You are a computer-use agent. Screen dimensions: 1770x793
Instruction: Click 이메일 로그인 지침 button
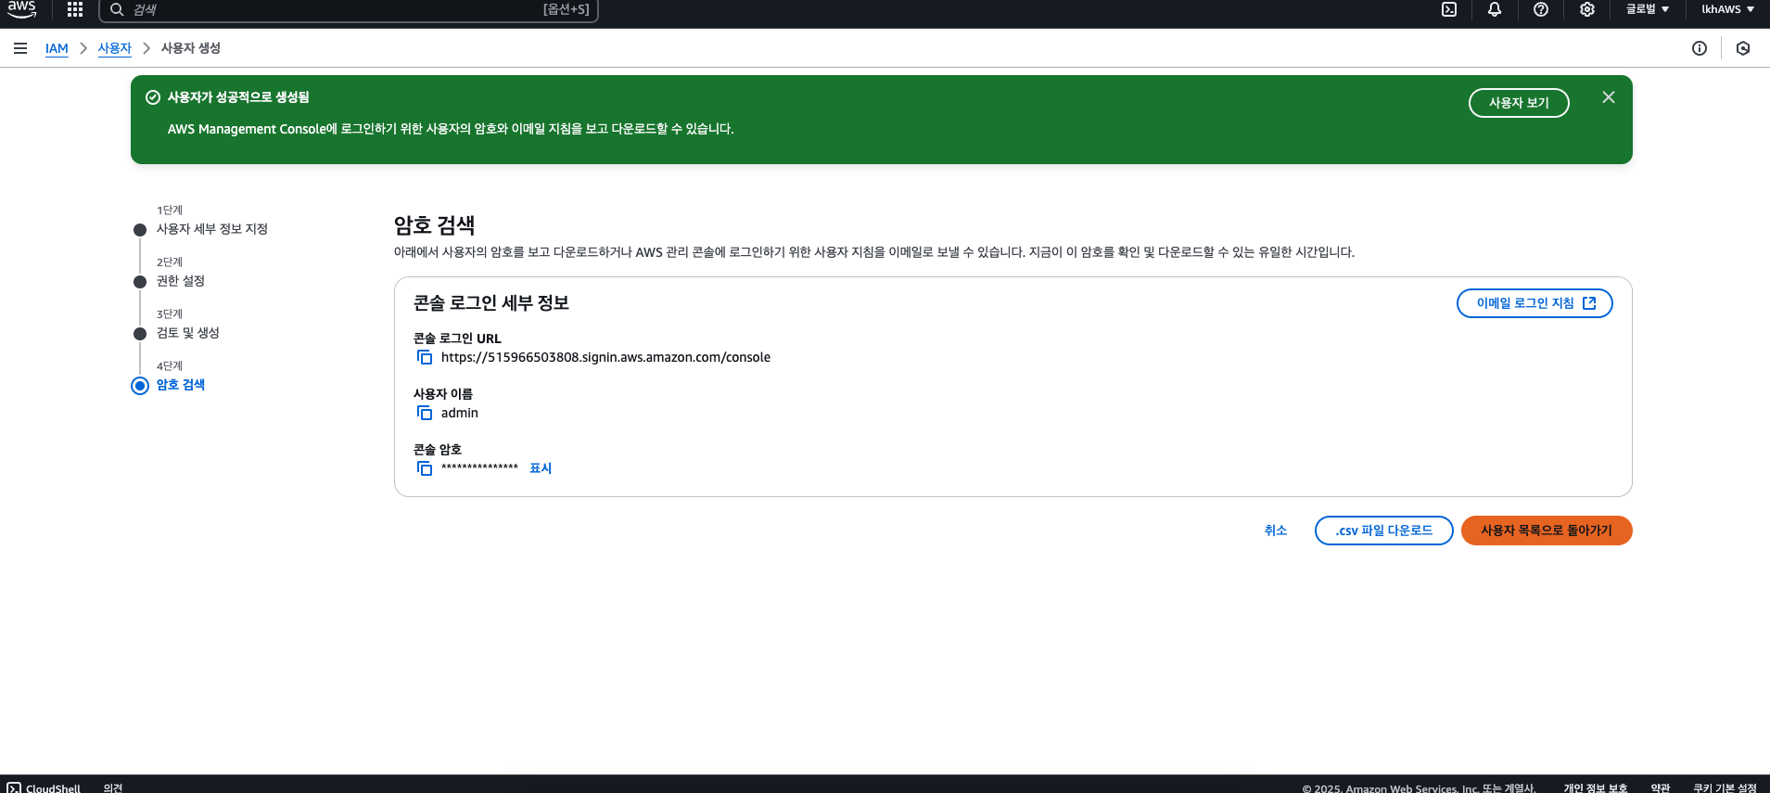1534,303
